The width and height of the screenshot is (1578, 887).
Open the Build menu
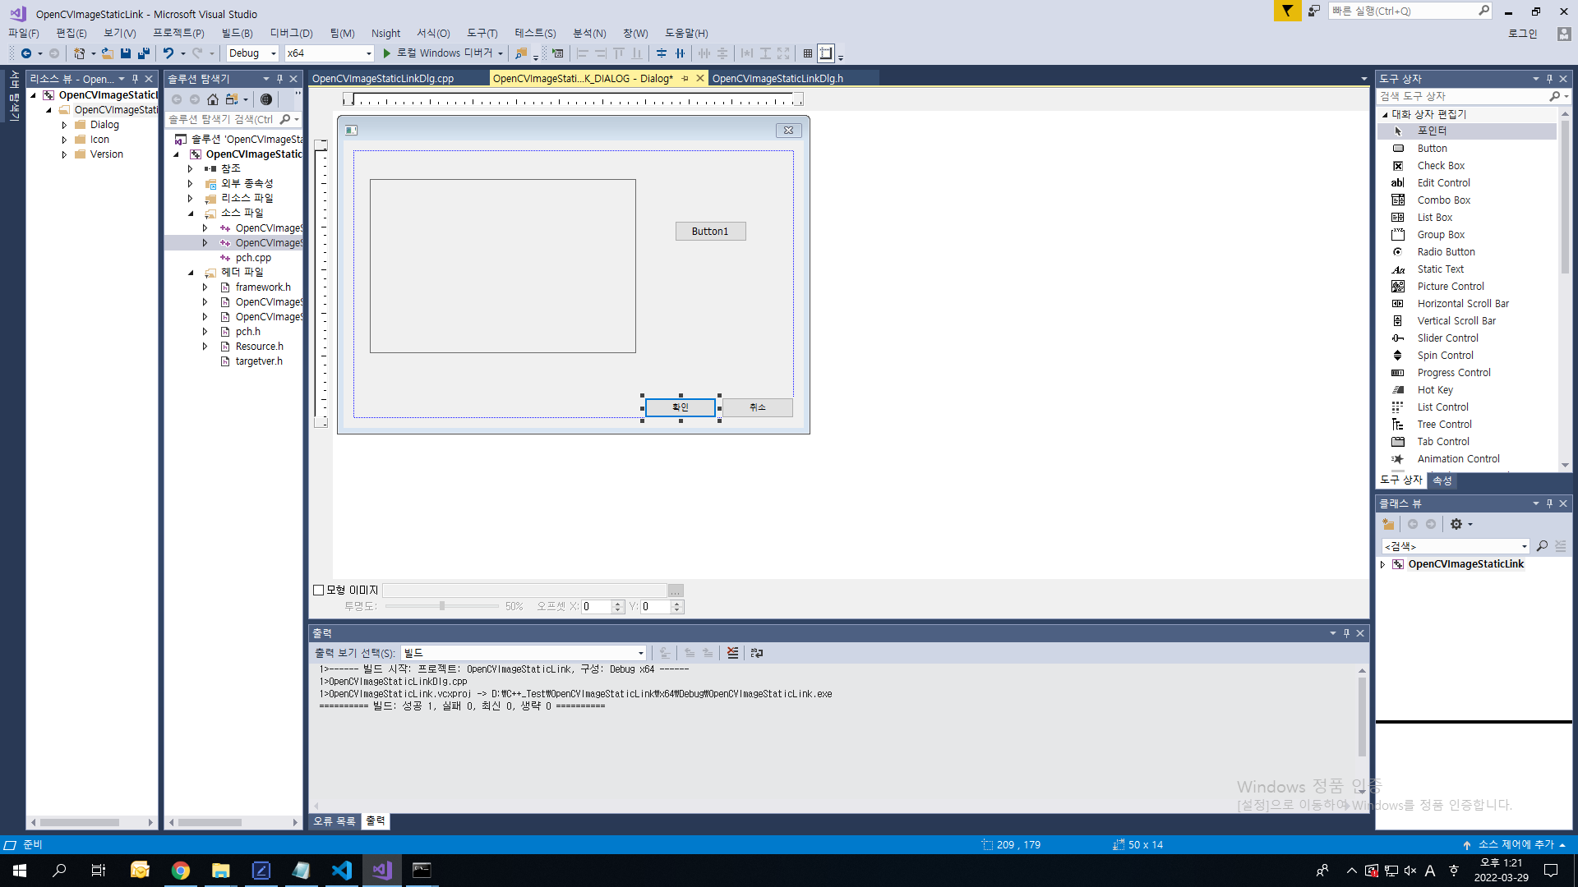236,33
